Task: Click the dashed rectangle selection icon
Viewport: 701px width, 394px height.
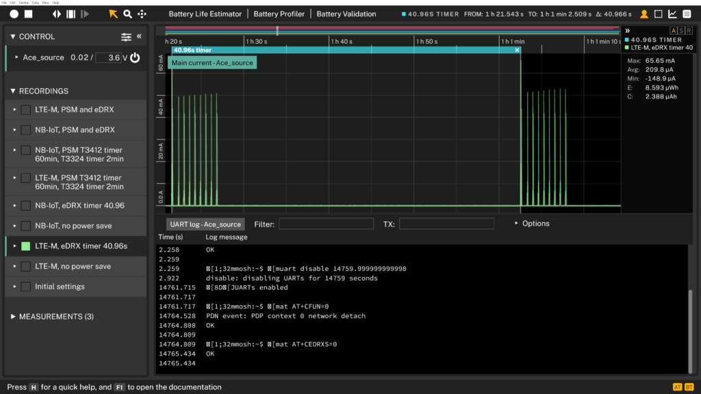Action: [658, 14]
